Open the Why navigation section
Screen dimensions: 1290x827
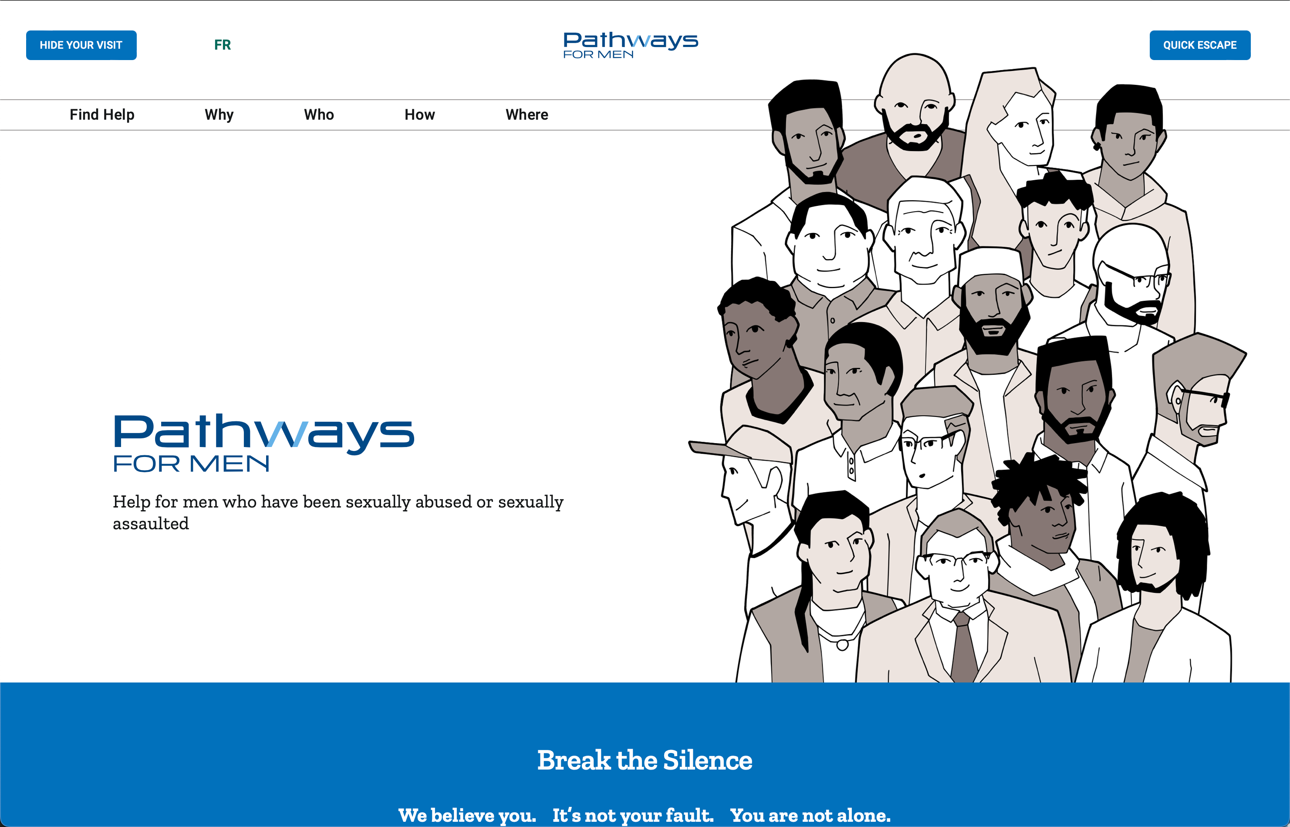tap(220, 114)
